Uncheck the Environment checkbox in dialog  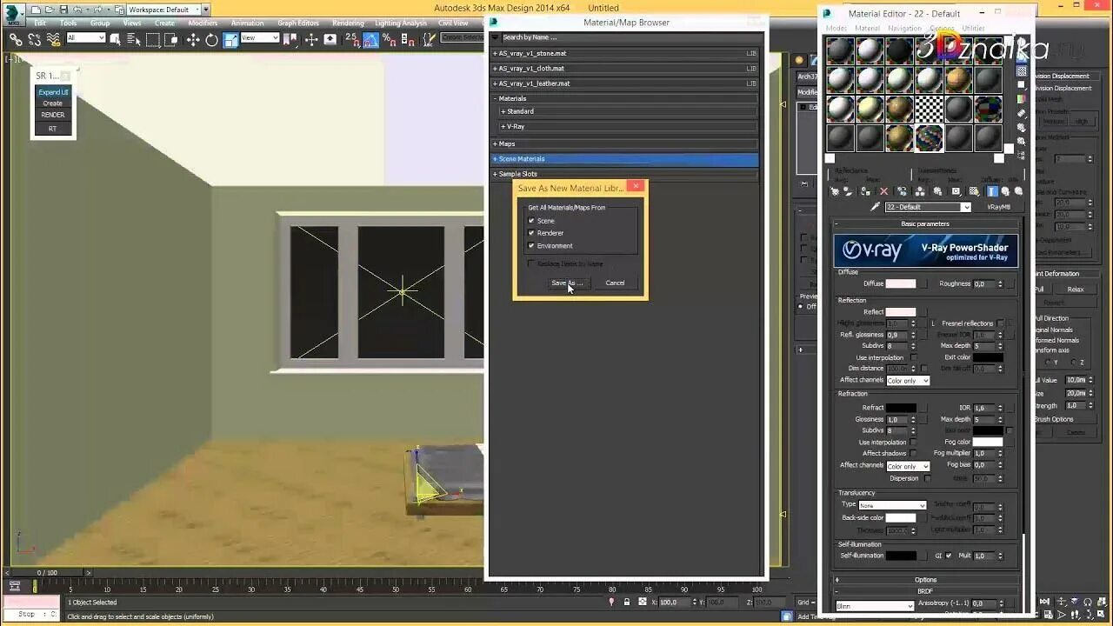[x=531, y=245]
